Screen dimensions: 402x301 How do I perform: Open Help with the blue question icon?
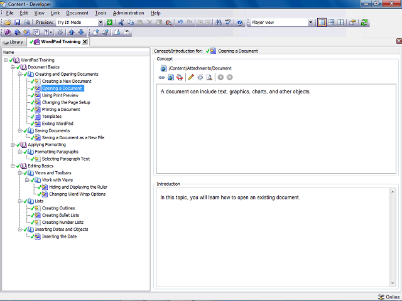[240, 23]
